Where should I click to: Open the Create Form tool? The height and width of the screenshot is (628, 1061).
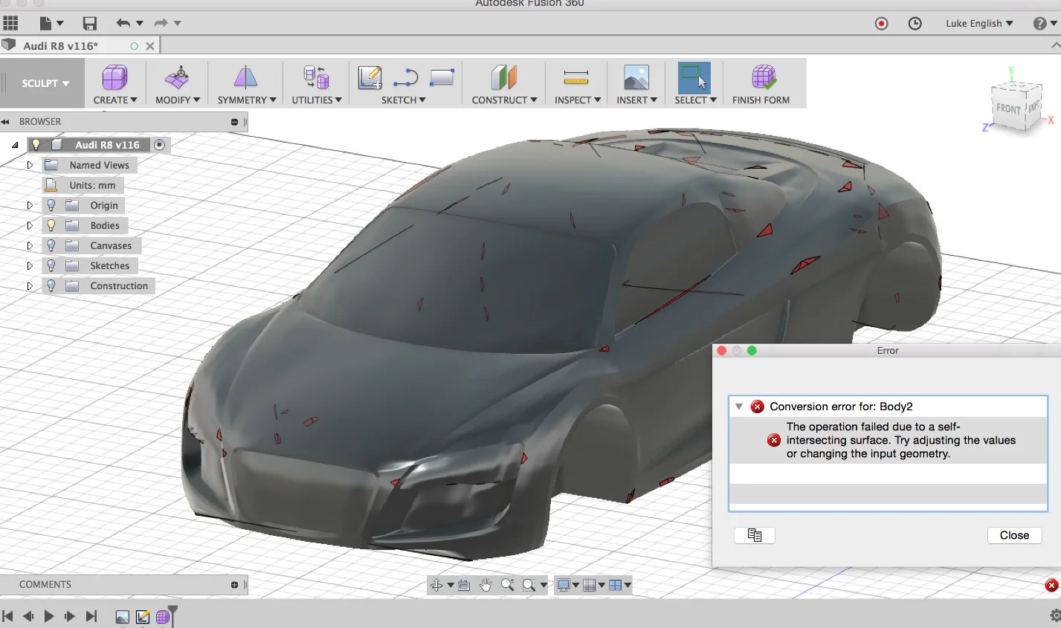(113, 77)
